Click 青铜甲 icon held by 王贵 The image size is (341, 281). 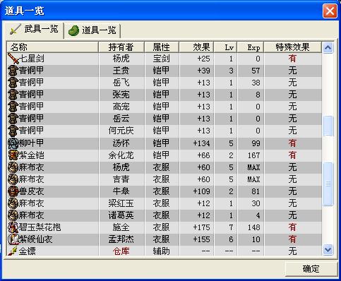tap(13, 71)
